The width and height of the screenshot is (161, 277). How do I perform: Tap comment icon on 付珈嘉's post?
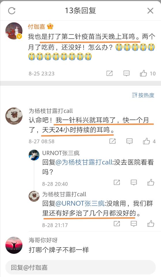point(126,73)
